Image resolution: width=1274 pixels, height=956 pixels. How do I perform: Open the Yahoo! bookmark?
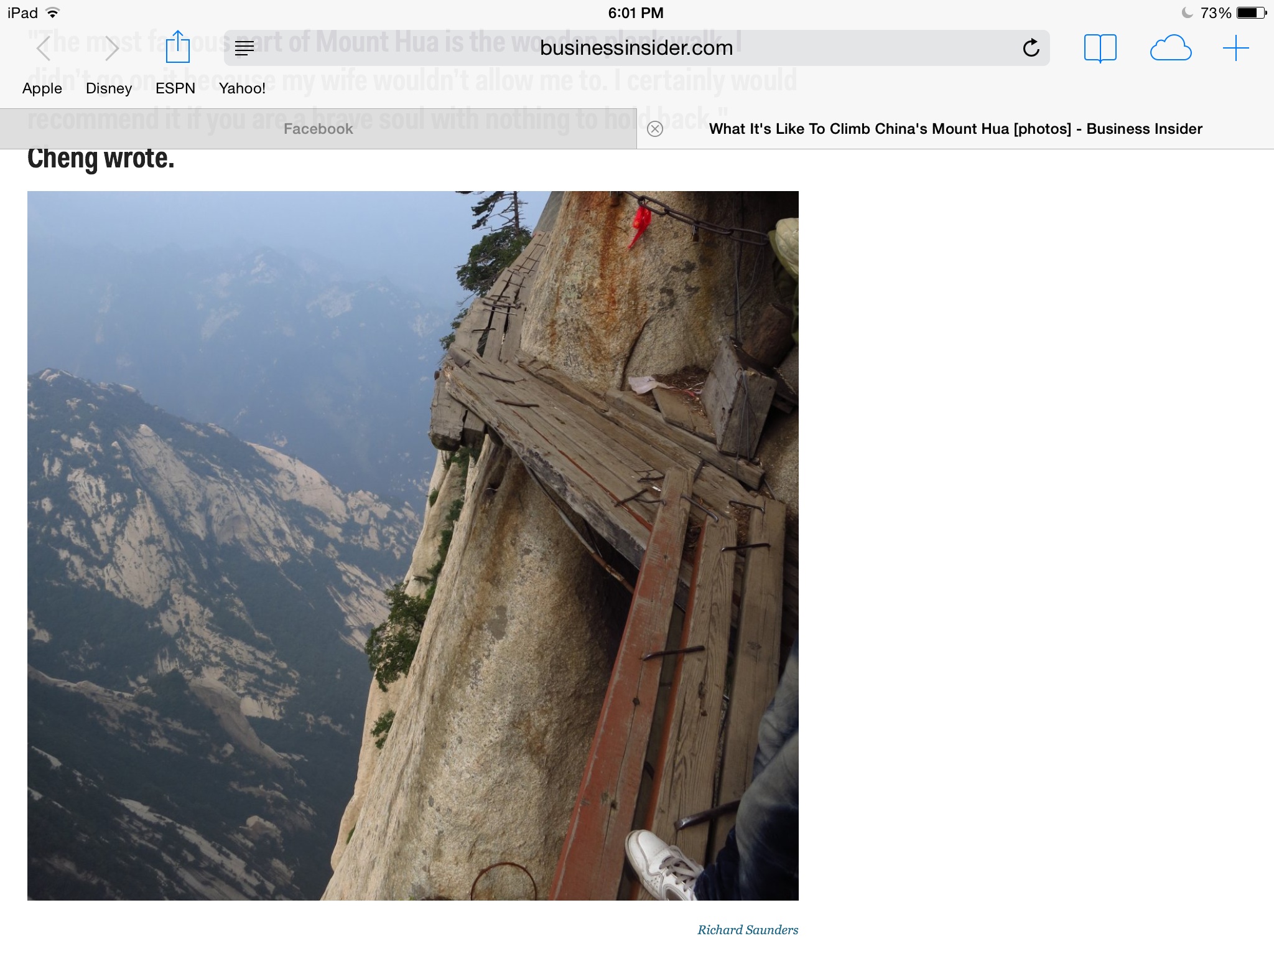pos(242,88)
